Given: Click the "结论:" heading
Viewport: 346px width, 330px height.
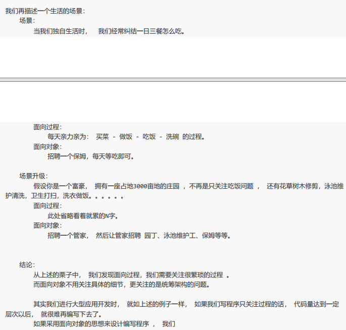Looking at the screenshot, I should (x=27, y=265).
